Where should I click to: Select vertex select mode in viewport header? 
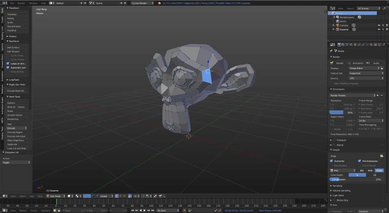(117, 196)
